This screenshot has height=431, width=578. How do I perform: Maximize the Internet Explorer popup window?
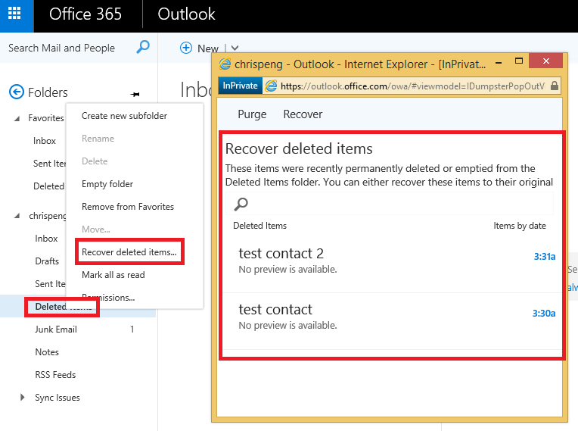tap(519, 61)
